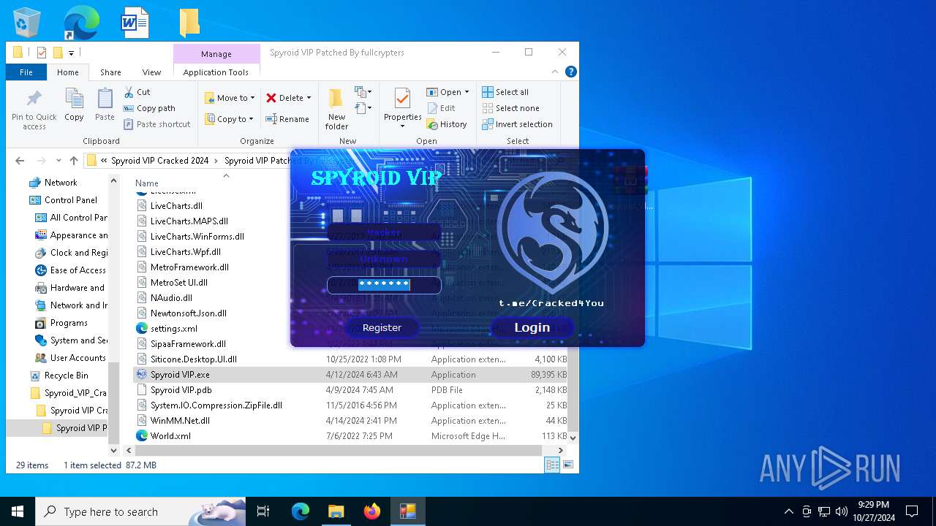
Task: Expand the Open dropdown arrow in ribbon
Action: 467,92
